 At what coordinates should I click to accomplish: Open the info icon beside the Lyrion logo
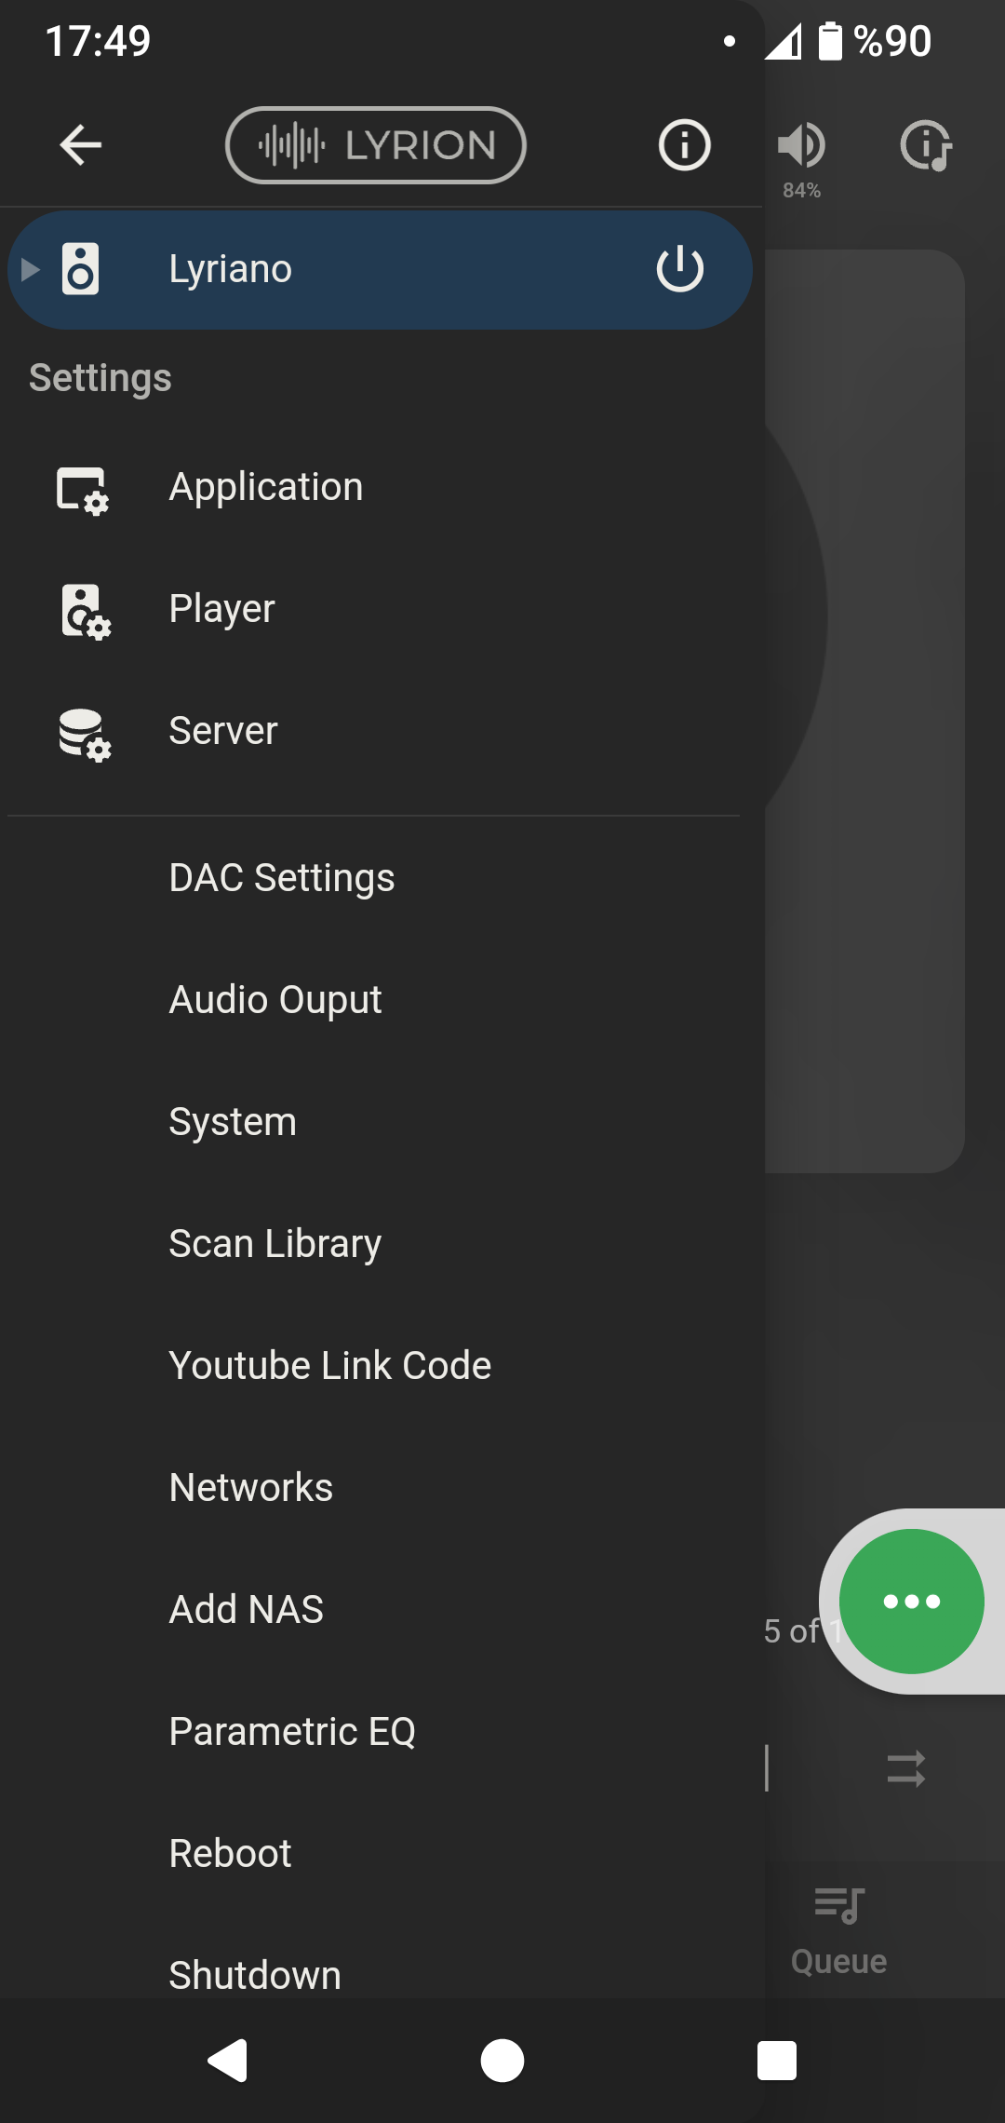click(x=684, y=145)
